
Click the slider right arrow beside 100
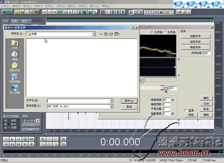pos(166,88)
